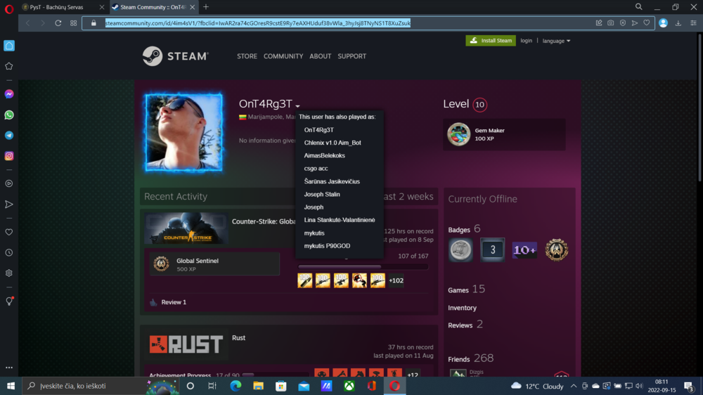This screenshot has height=395, width=703.
Task: Click the Steam logo in header
Action: [175, 56]
